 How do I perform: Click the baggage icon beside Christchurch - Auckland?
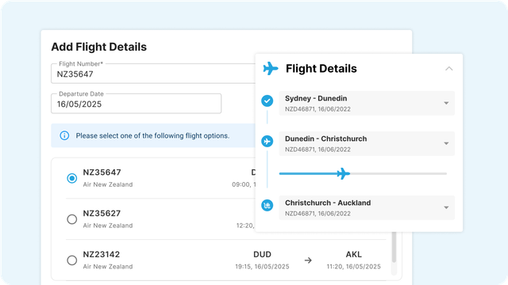tap(267, 205)
